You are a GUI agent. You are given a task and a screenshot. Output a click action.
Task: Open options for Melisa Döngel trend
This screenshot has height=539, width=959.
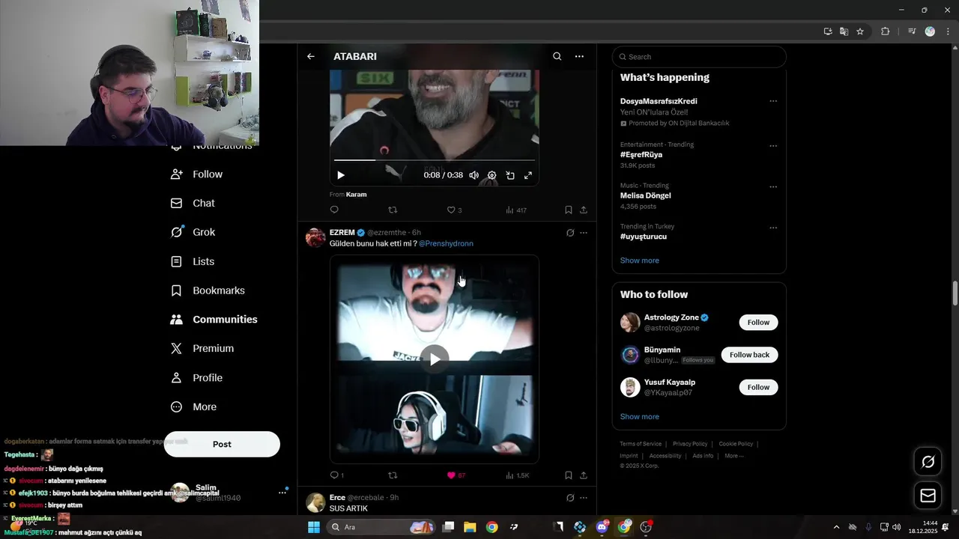coord(773,186)
